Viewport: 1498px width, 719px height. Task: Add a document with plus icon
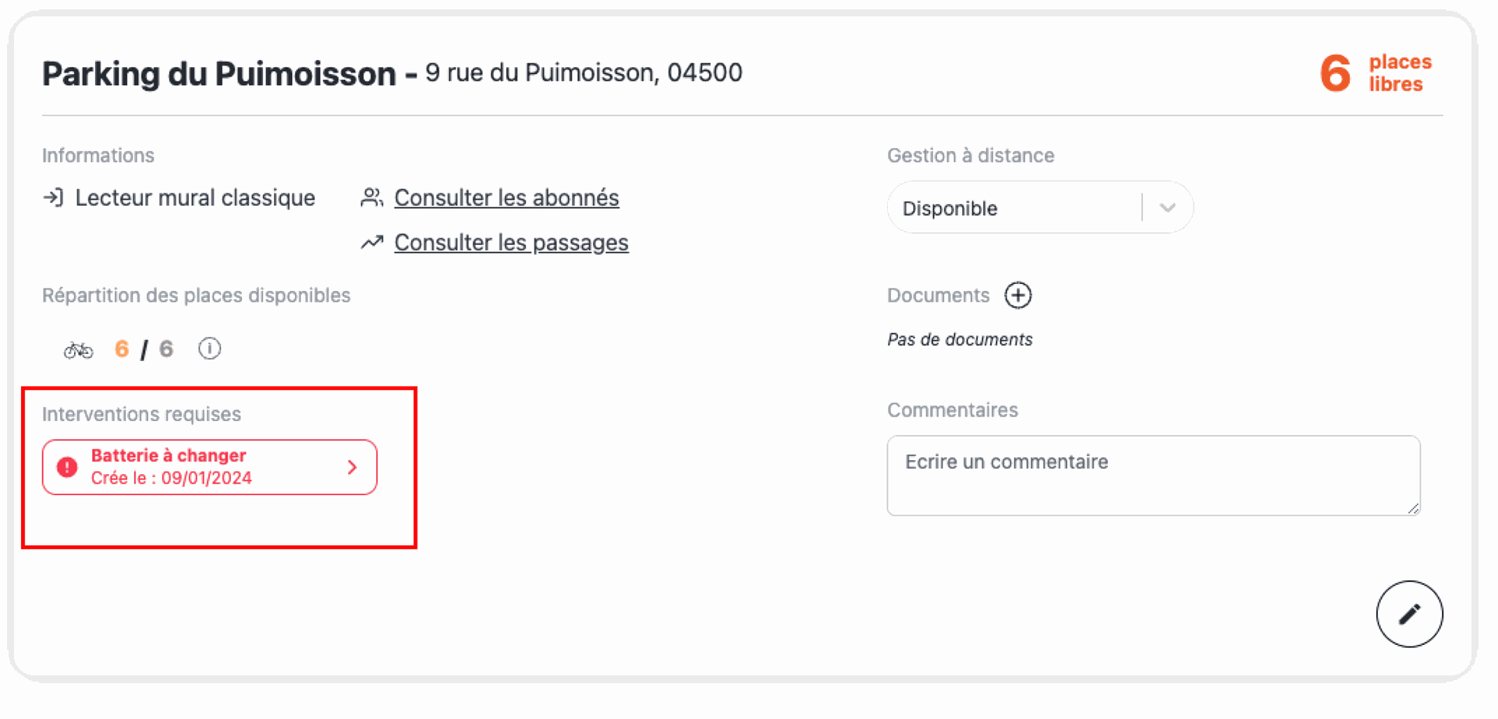1017,296
